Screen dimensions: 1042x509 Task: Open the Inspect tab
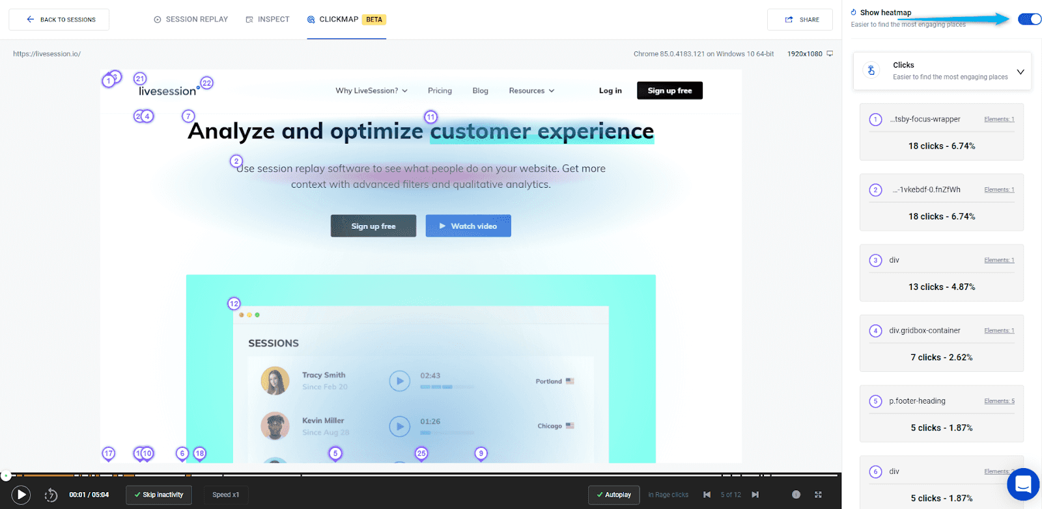tap(268, 20)
